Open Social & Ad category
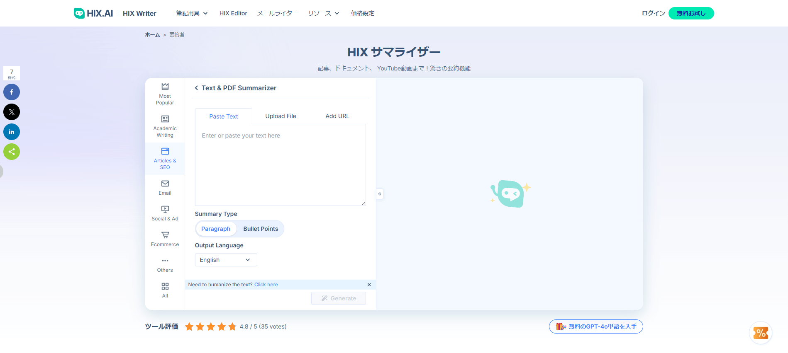 (x=165, y=213)
